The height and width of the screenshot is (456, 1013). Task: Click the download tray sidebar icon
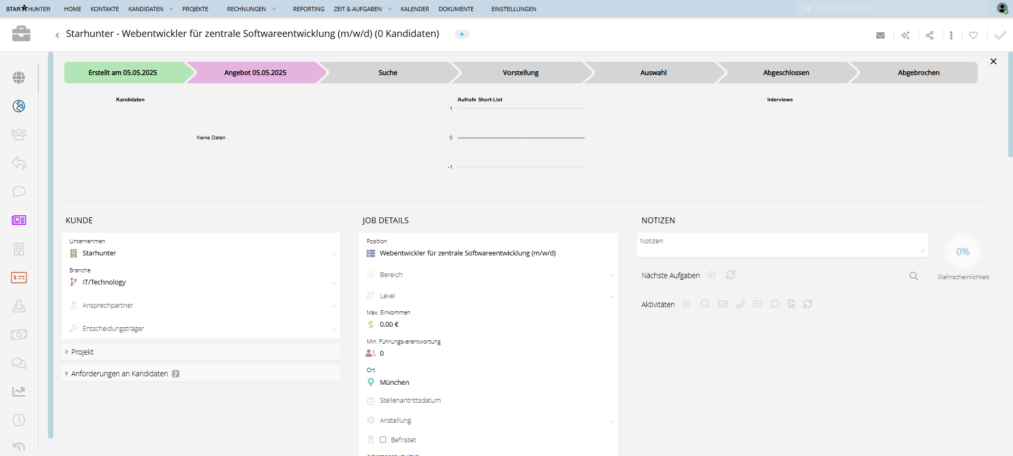tap(19, 306)
